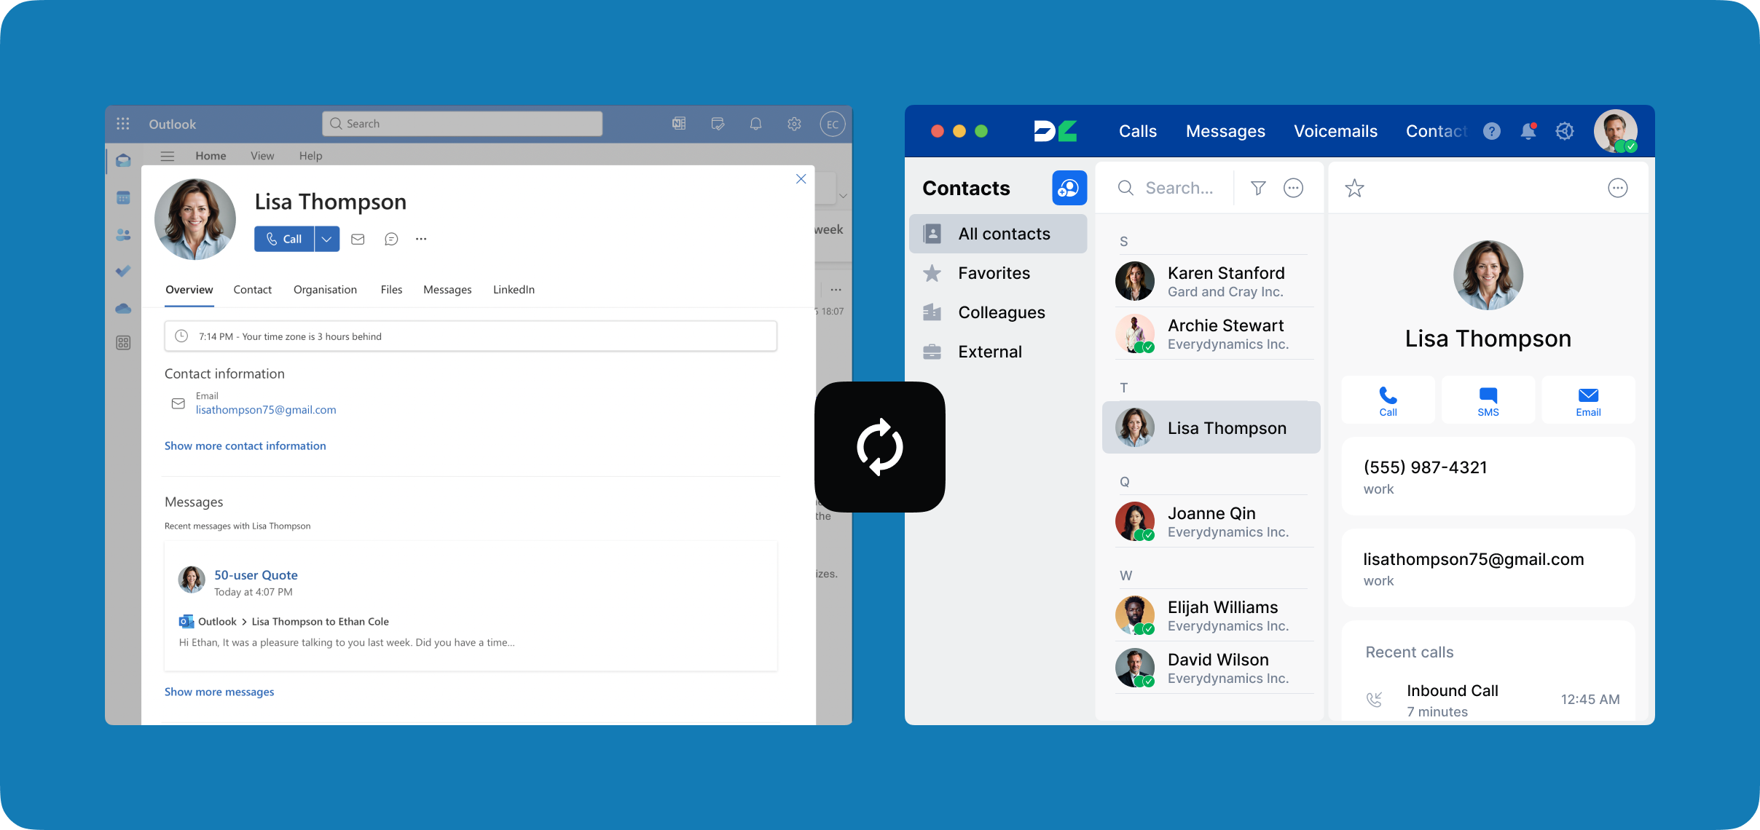
Task: Open the Dialpad notifications bell
Action: click(x=1528, y=131)
